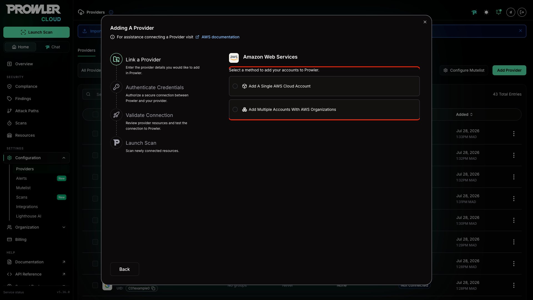Image resolution: width=533 pixels, height=300 pixels.
Task: Click the Scans timer icon
Action: [x=9, y=123]
